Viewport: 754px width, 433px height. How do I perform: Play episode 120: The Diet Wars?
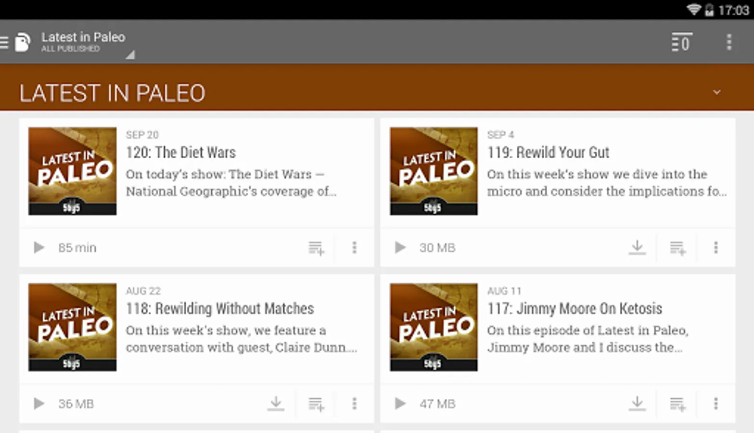tap(39, 248)
